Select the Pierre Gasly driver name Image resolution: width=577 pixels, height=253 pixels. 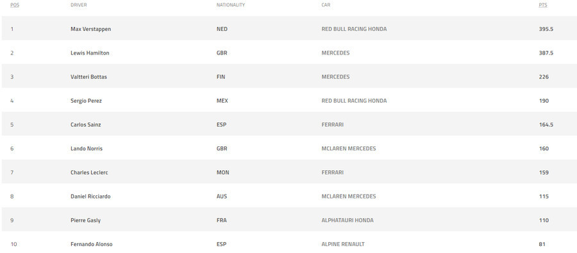85,220
